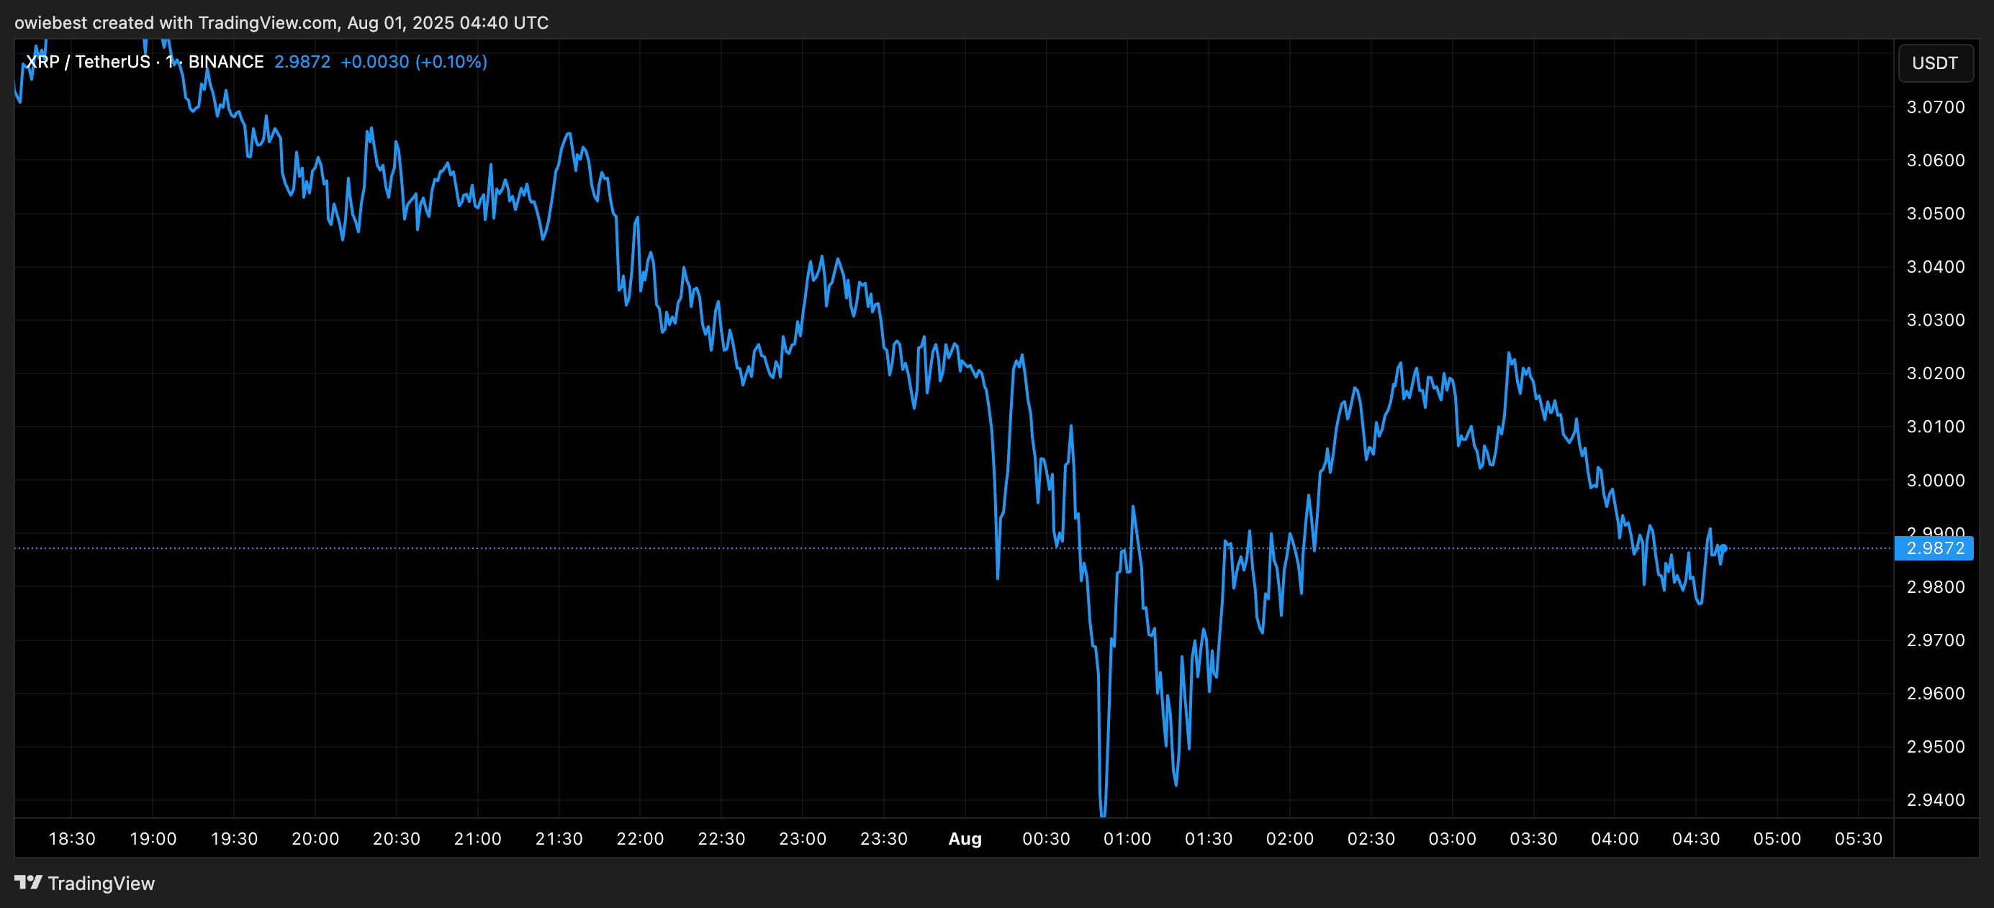1994x908 pixels.
Task: Click the current price label 2.9872 on axis
Action: [x=1934, y=548]
